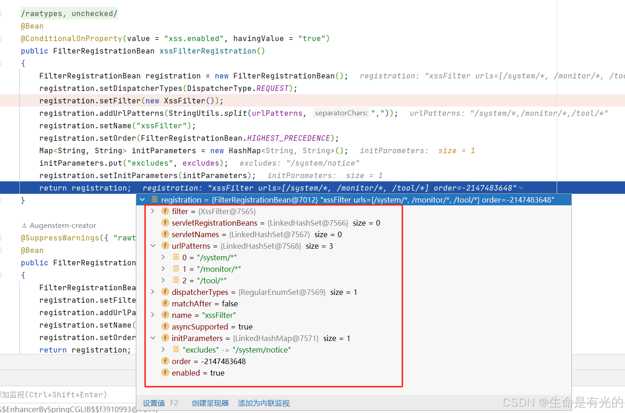Click the {RegularEnumSet@7569} value text
The width and height of the screenshot is (625, 413).
tap(282, 292)
